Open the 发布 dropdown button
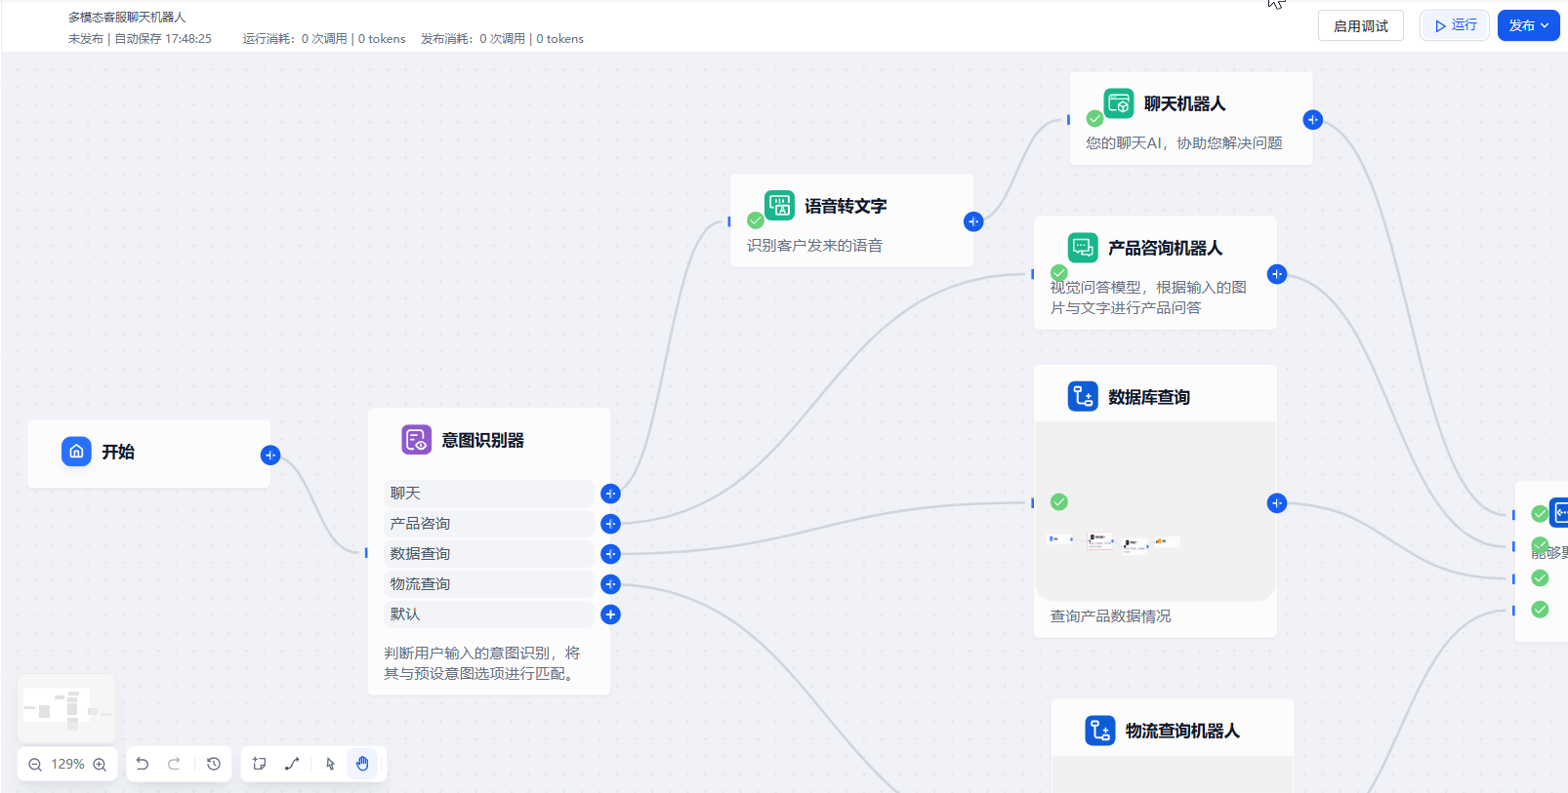 [x=1528, y=25]
